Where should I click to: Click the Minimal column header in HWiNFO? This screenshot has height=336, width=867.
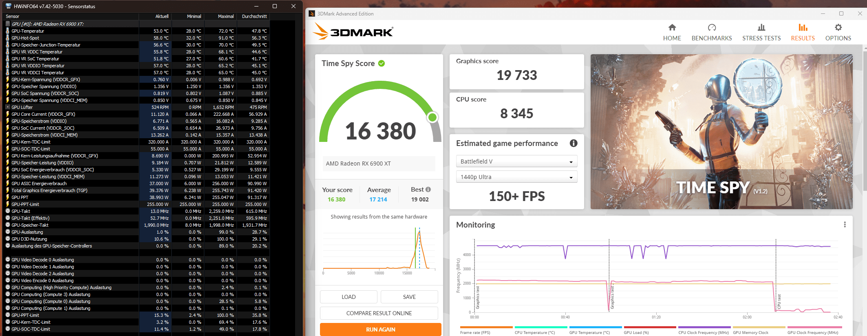click(188, 16)
